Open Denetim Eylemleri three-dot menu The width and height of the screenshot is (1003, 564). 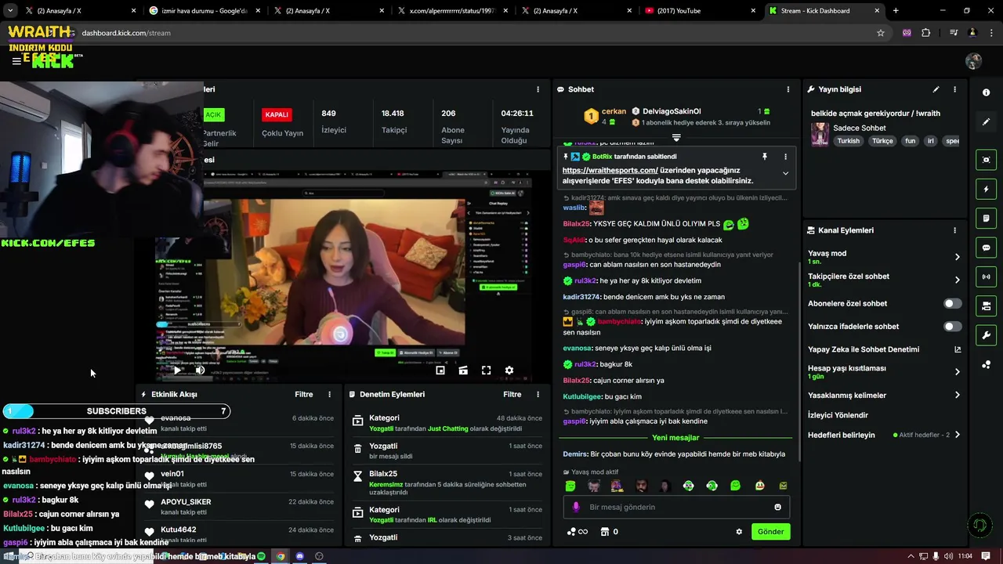pyautogui.click(x=538, y=395)
